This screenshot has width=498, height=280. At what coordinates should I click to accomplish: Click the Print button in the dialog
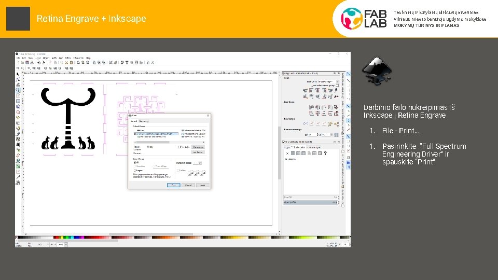173,186
